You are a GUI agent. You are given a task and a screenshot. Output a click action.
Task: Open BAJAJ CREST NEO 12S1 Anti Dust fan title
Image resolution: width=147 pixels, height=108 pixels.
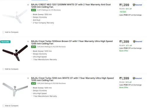pyautogui.click(x=71, y=6)
